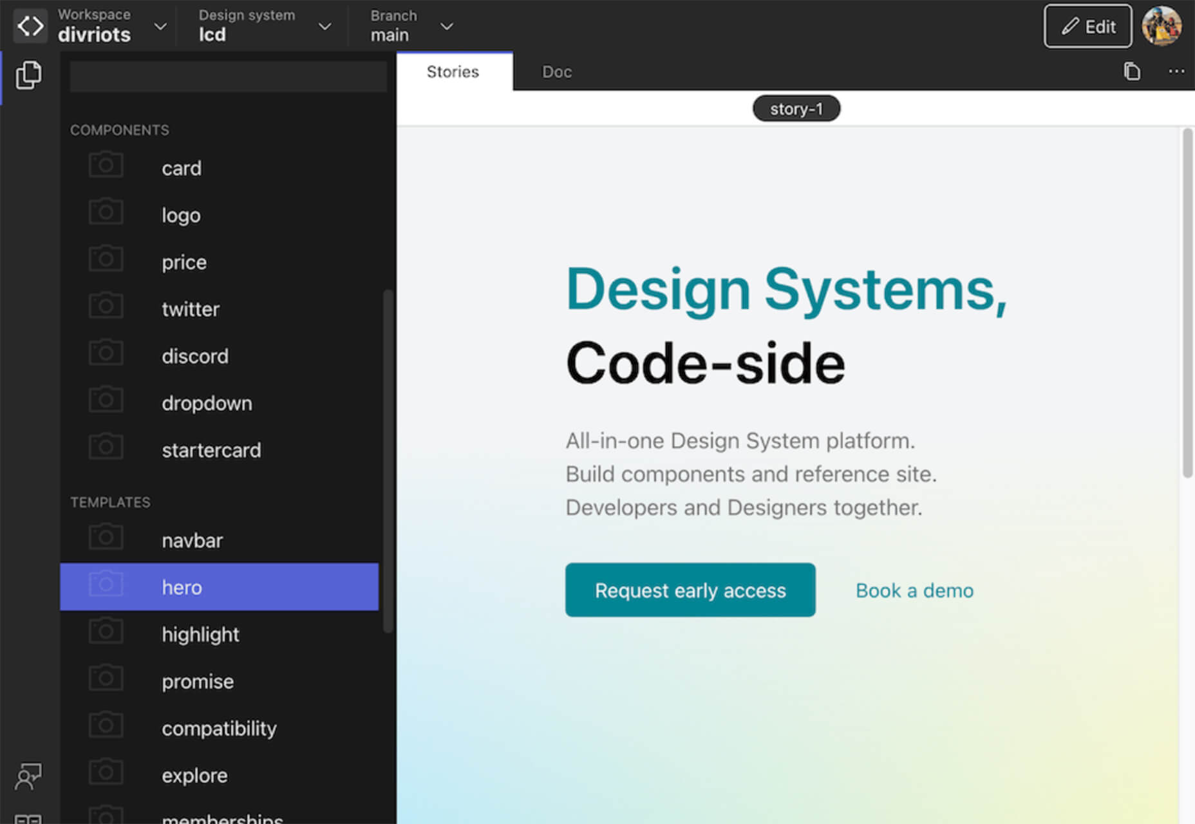Switch to the Stories tab
Image resolution: width=1195 pixels, height=824 pixels.
[454, 71]
